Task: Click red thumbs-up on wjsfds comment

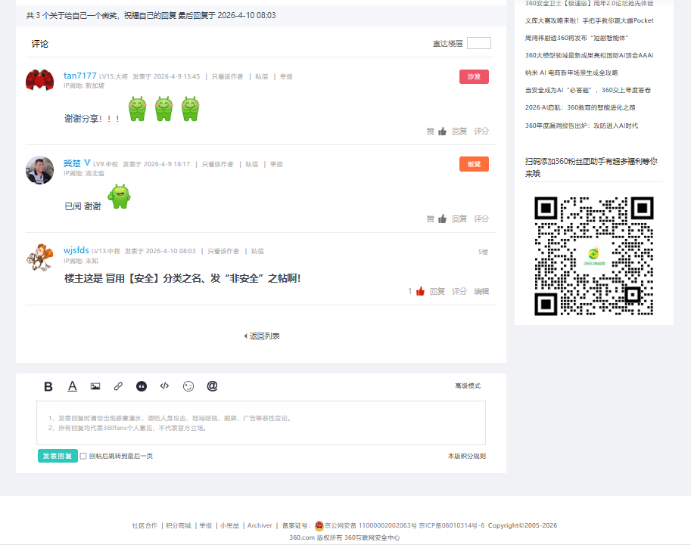Action: click(420, 292)
